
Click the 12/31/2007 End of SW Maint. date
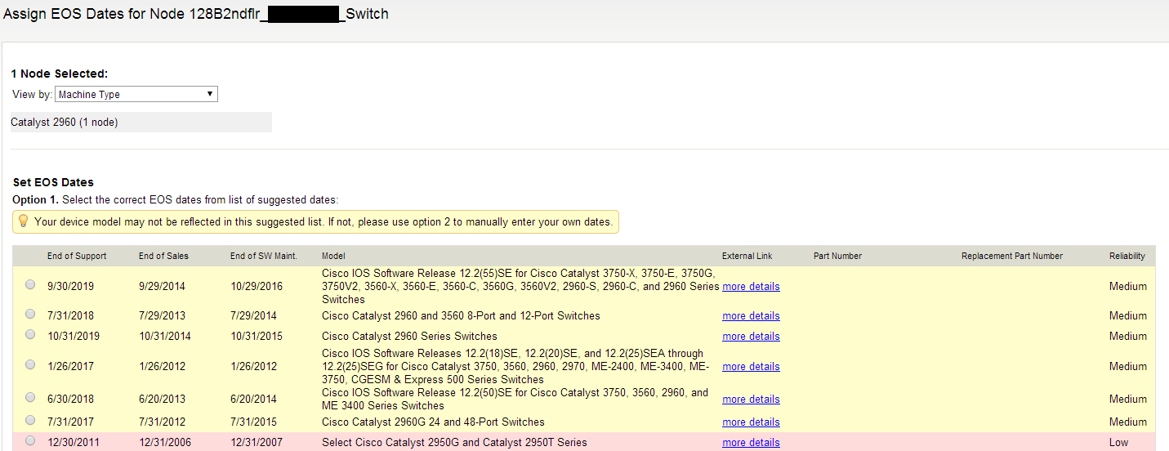[x=257, y=443]
